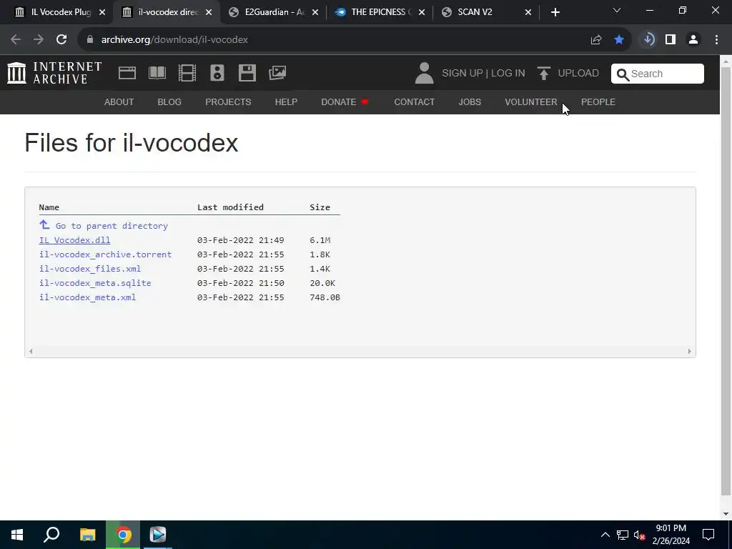Open the HELP menu item
The width and height of the screenshot is (732, 549).
[x=286, y=102]
